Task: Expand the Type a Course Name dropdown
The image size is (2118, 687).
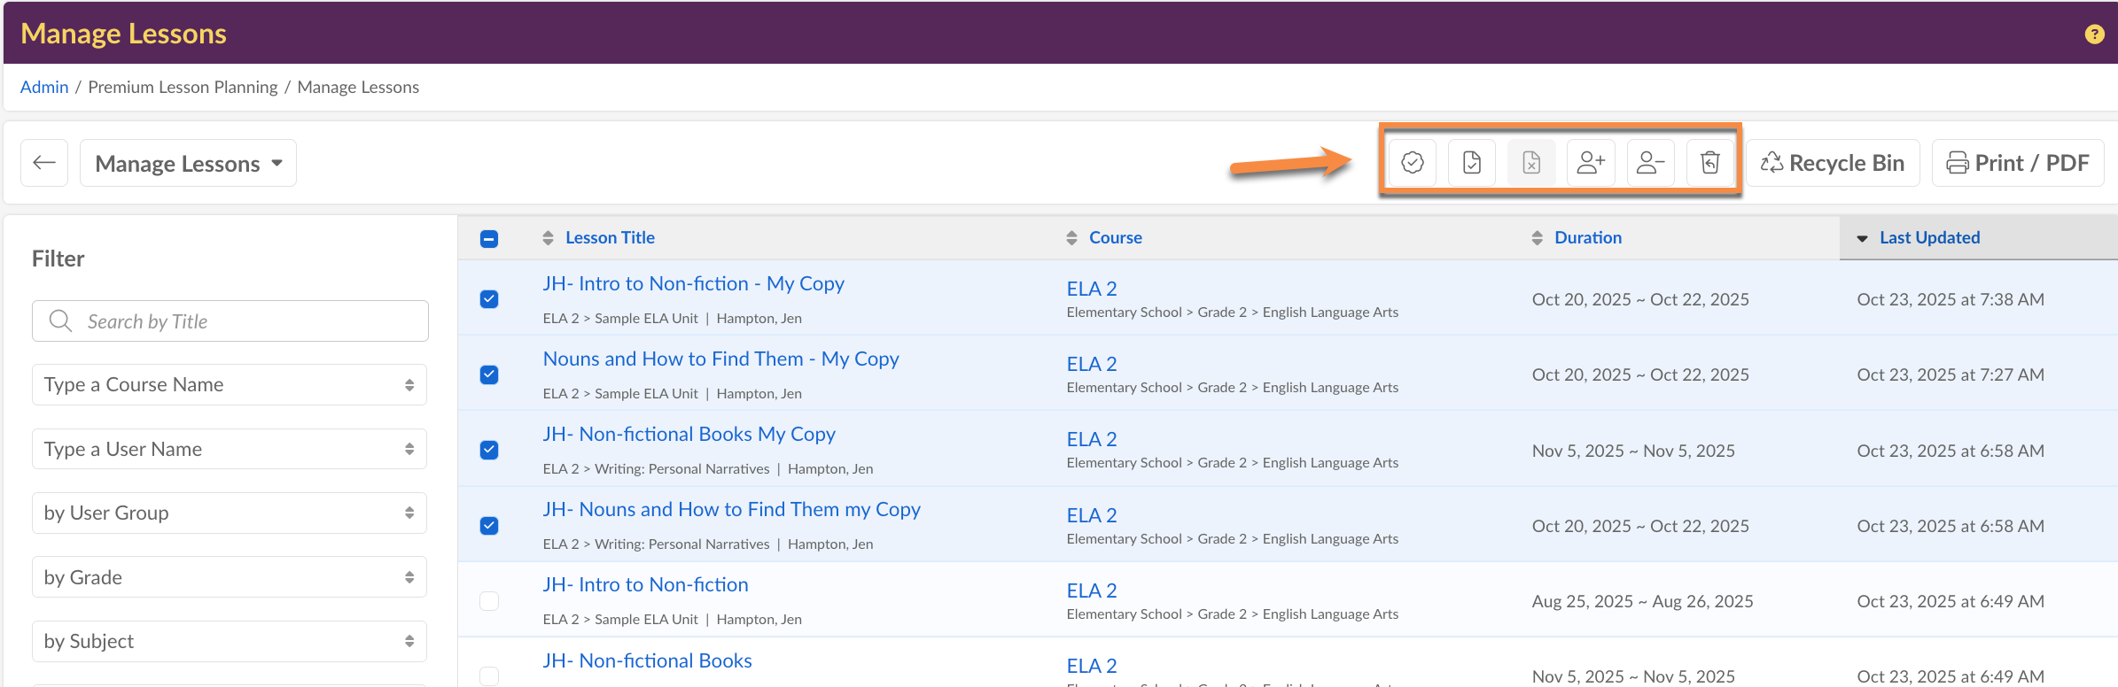Action: (230, 385)
